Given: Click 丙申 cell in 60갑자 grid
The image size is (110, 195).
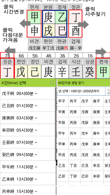Looking at the screenshot, I should (x=75, y=144).
